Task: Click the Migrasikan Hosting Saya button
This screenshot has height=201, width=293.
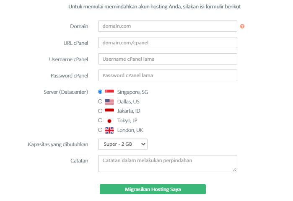Action: coord(153,189)
